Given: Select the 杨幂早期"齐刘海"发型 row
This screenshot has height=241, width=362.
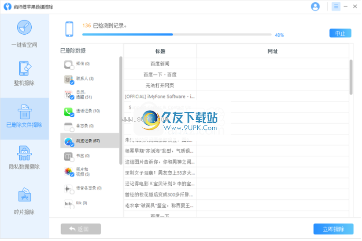Looking at the screenshot, I should click(x=237, y=151).
